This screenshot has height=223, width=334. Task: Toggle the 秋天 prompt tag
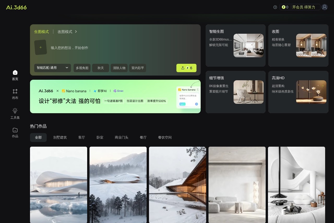point(100,68)
